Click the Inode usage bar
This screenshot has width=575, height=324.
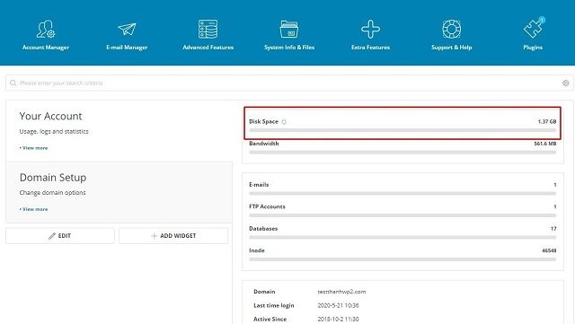pyautogui.click(x=402, y=259)
